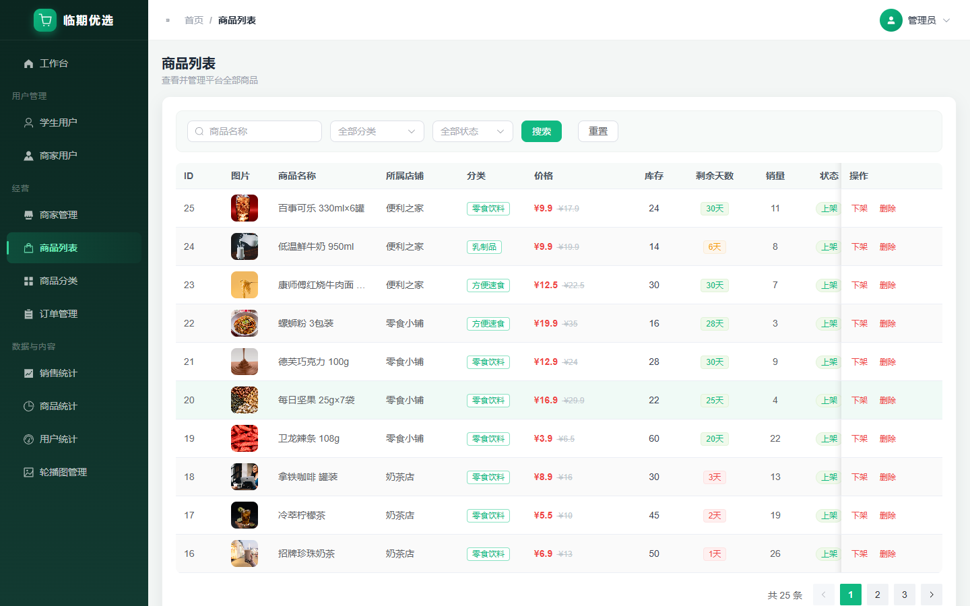970x606 pixels.
Task: Click 删除 for 低温鲜牛奶 row
Action: tap(888, 246)
